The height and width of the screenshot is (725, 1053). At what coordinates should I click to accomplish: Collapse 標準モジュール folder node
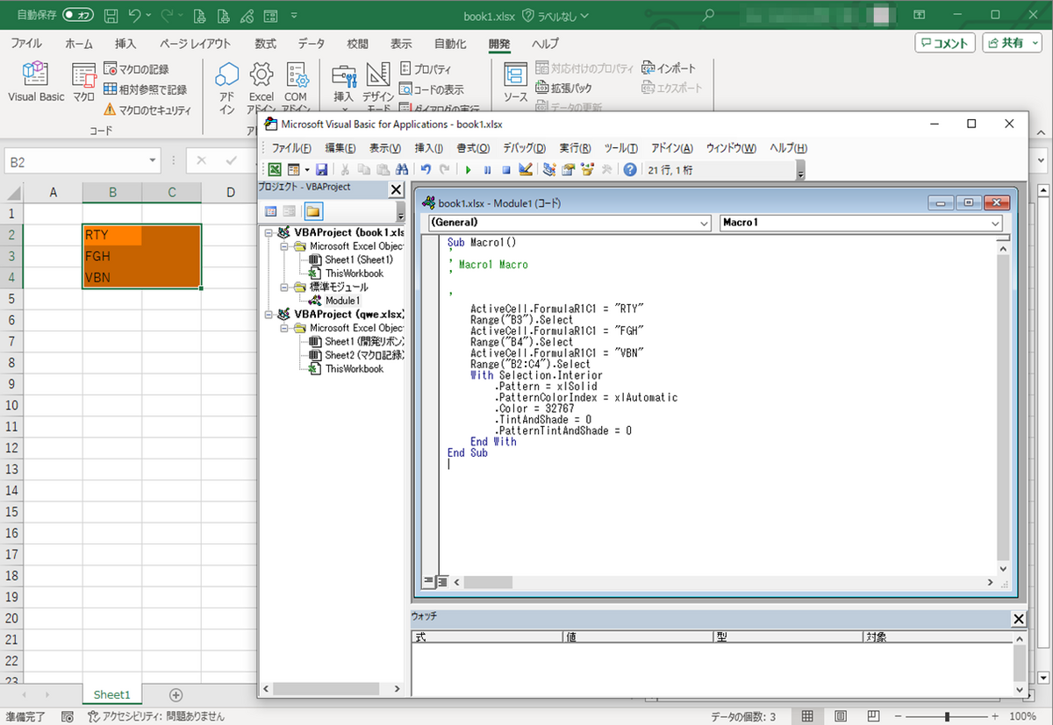(284, 287)
